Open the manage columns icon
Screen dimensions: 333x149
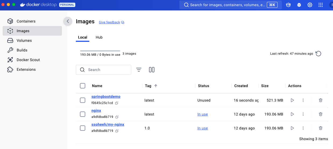pyautogui.click(x=152, y=70)
